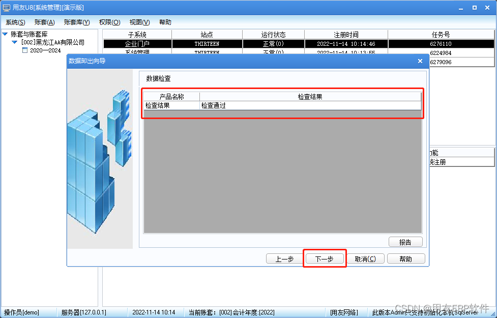
Task: Open the 系统(S) menu
Action: click(x=15, y=22)
